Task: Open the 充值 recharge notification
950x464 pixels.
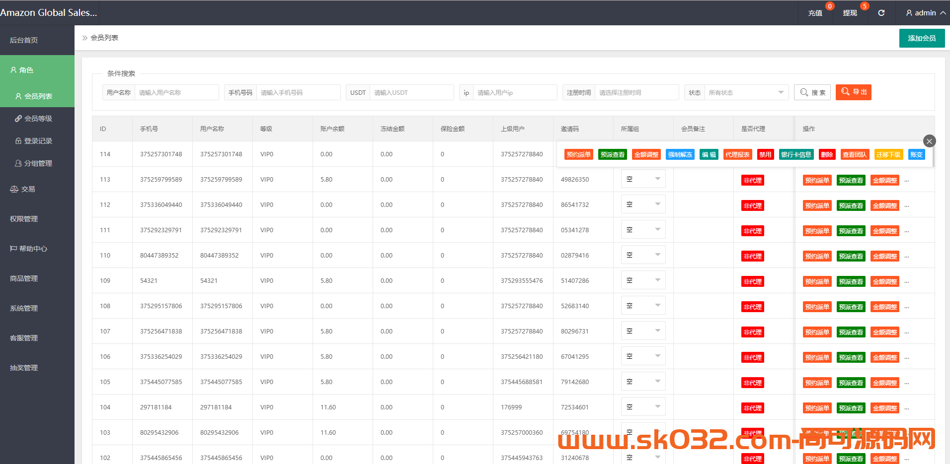Action: pos(815,13)
